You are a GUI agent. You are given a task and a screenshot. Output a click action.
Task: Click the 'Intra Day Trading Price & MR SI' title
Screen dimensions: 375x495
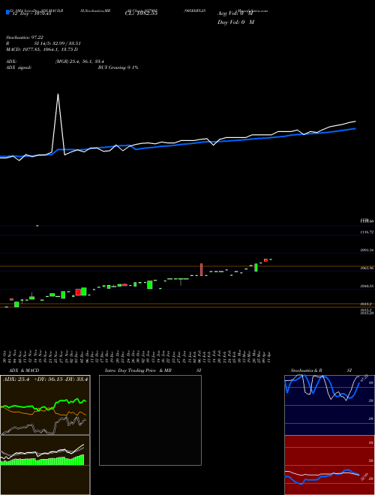[x=153, y=370]
